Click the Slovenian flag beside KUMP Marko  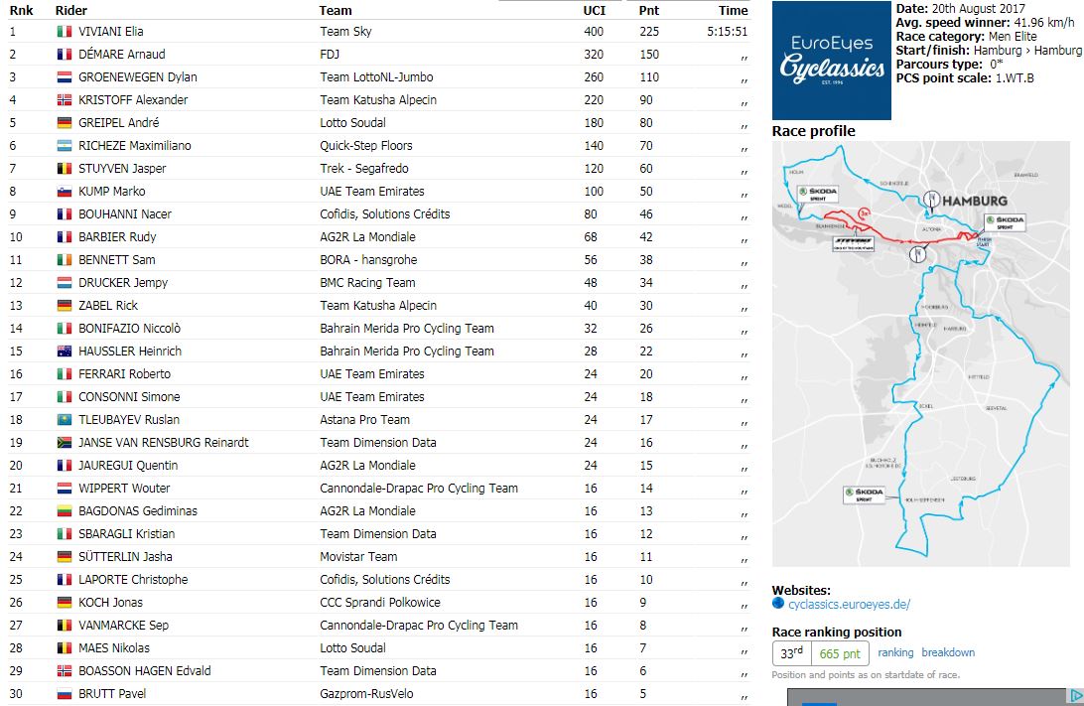point(65,191)
